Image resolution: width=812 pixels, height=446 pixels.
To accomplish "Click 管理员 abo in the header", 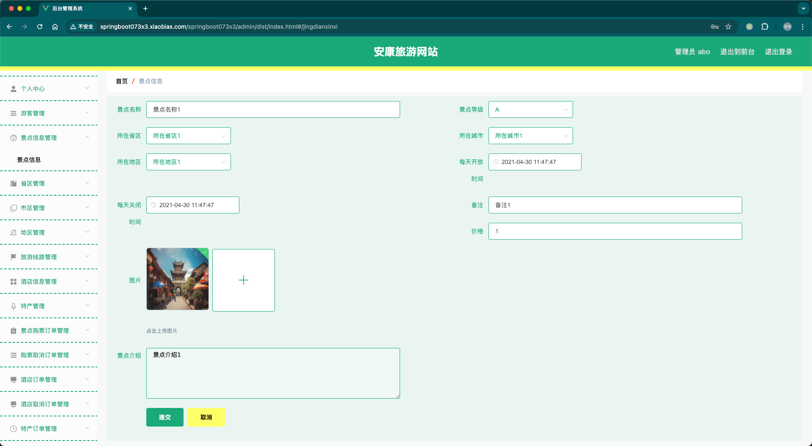I will pos(692,52).
